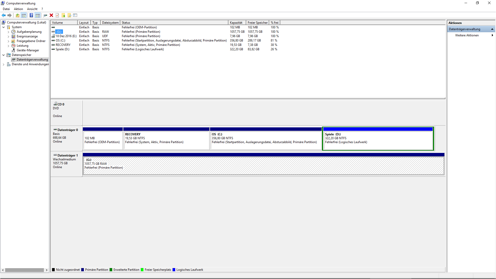The width and height of the screenshot is (496, 279).
Task: Expand the Aufgabenplanung tree node
Action: [9, 32]
